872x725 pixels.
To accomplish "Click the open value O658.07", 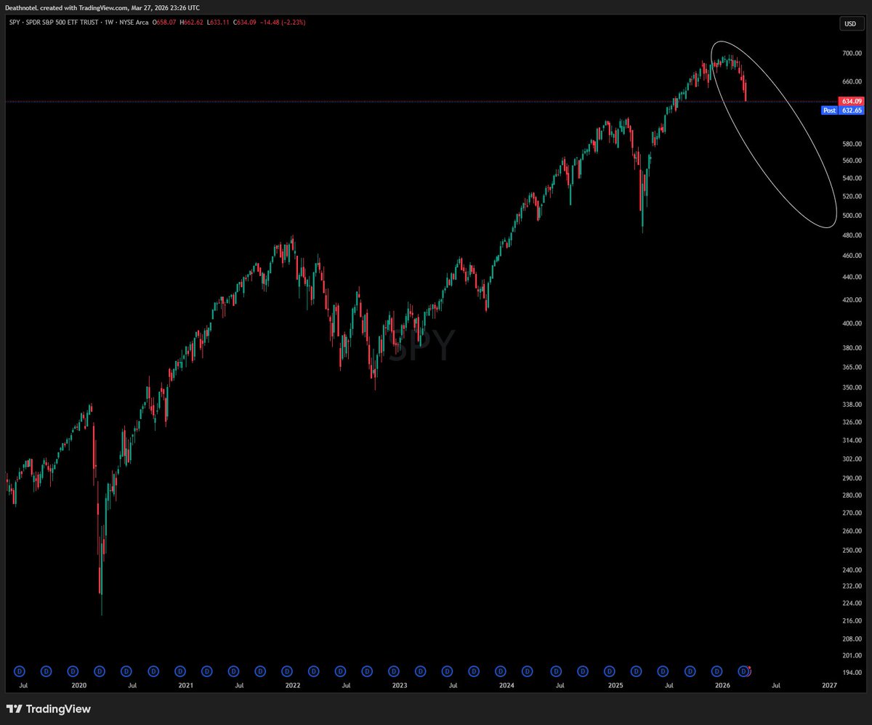I will [164, 23].
